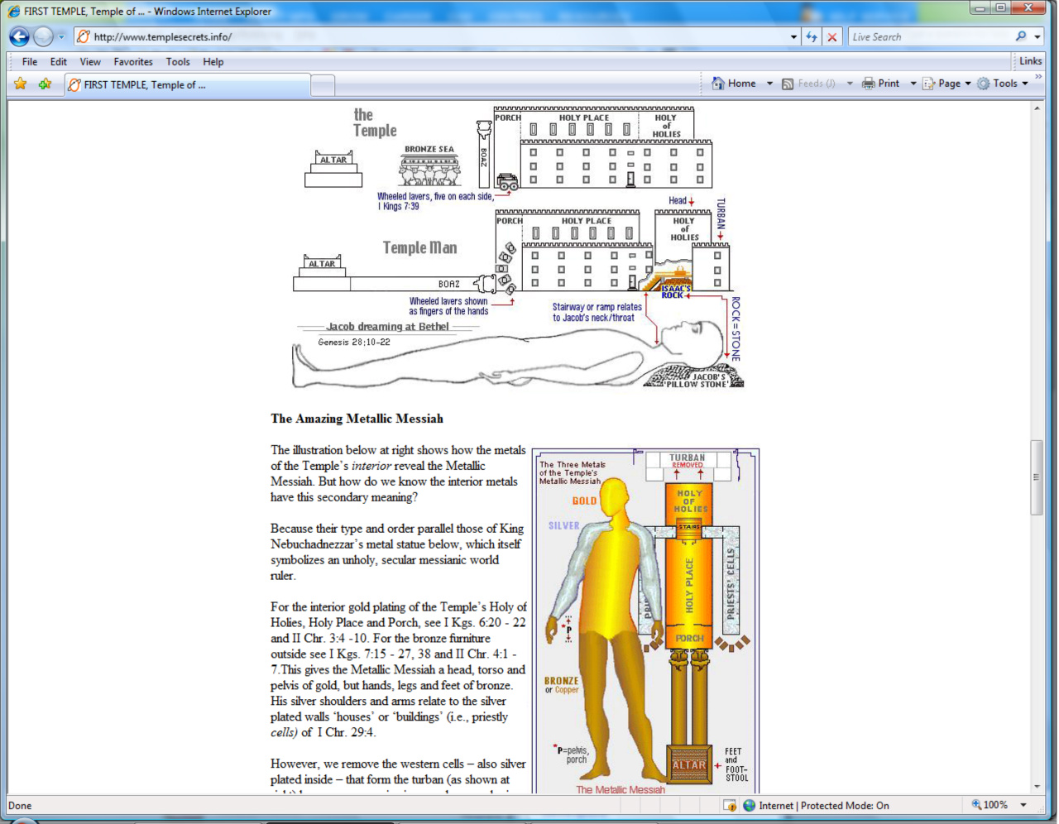Select the FIRST TEMPLE, Temple of... tab
The height and width of the screenshot is (824, 1059).
(187, 84)
